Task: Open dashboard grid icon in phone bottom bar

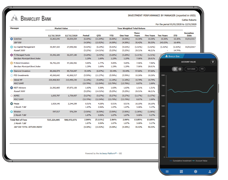Action: tap(181, 172)
